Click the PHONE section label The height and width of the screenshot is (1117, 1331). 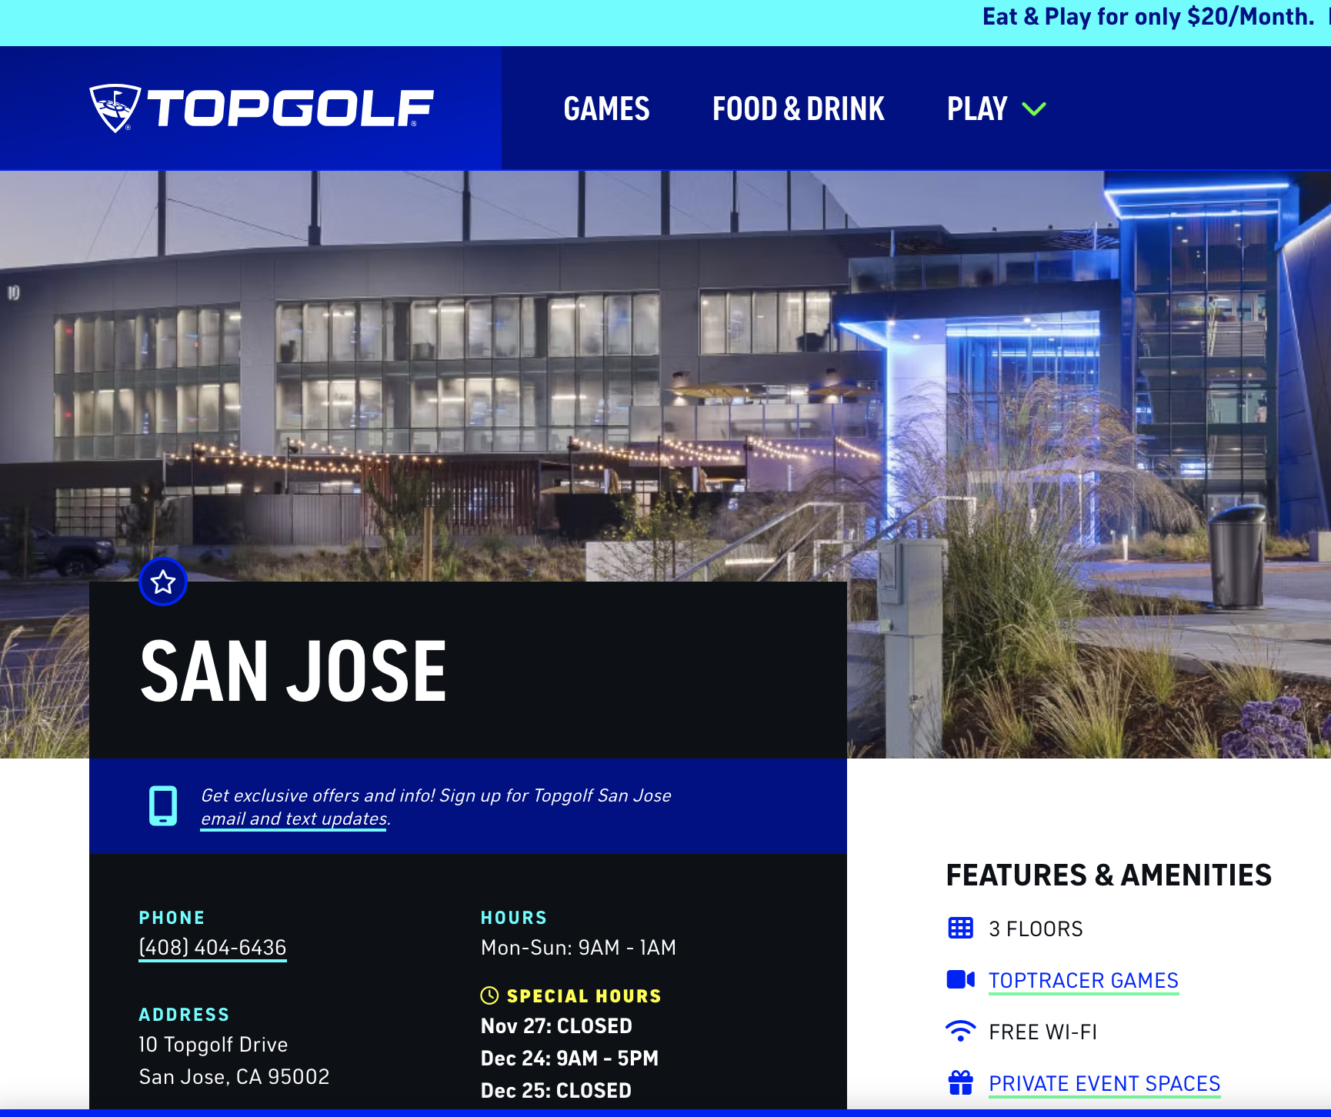pyautogui.click(x=172, y=918)
